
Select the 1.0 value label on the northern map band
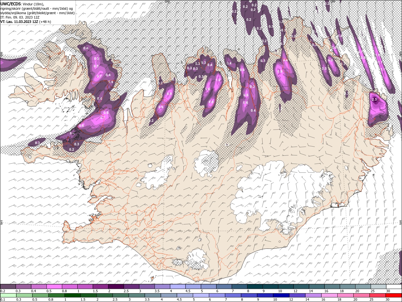pos(218,80)
